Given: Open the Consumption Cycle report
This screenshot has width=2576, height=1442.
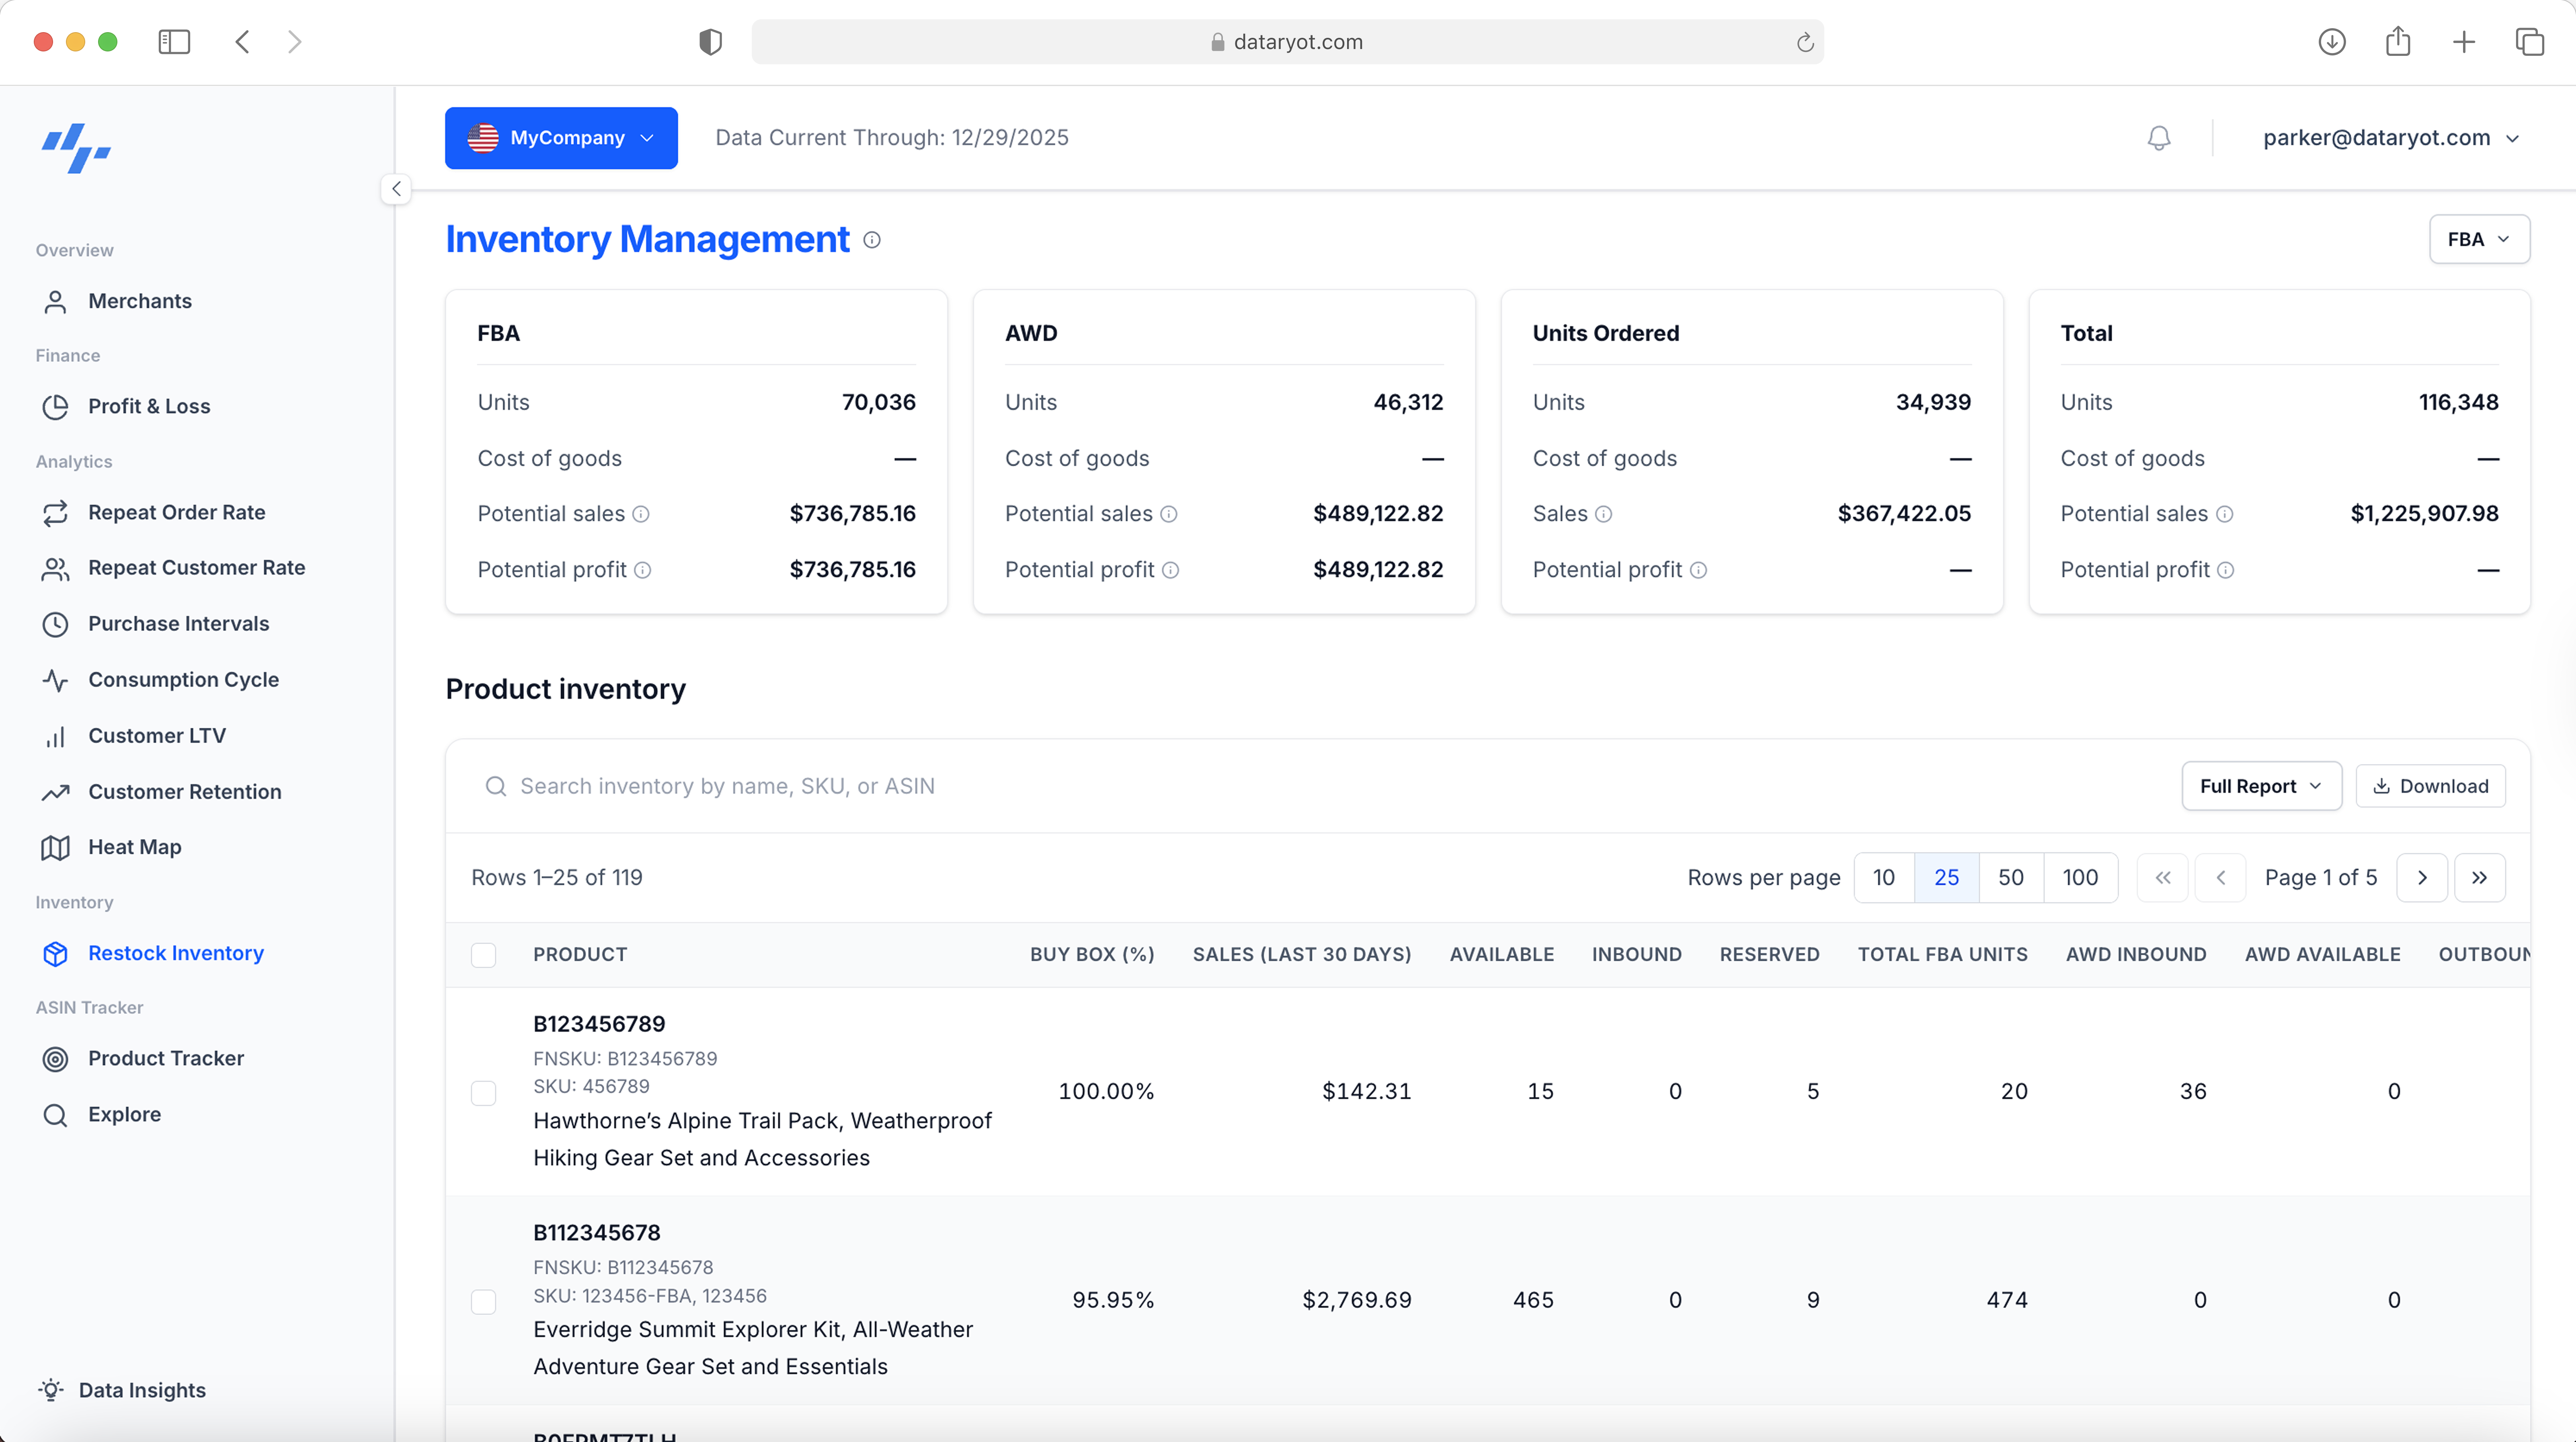Looking at the screenshot, I should point(183,679).
